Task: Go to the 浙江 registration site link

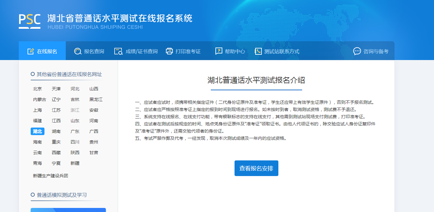Action: (x=75, y=110)
